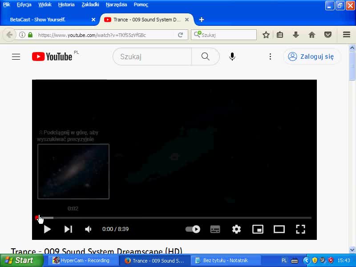Open the downloads arrow icon

tap(296, 35)
